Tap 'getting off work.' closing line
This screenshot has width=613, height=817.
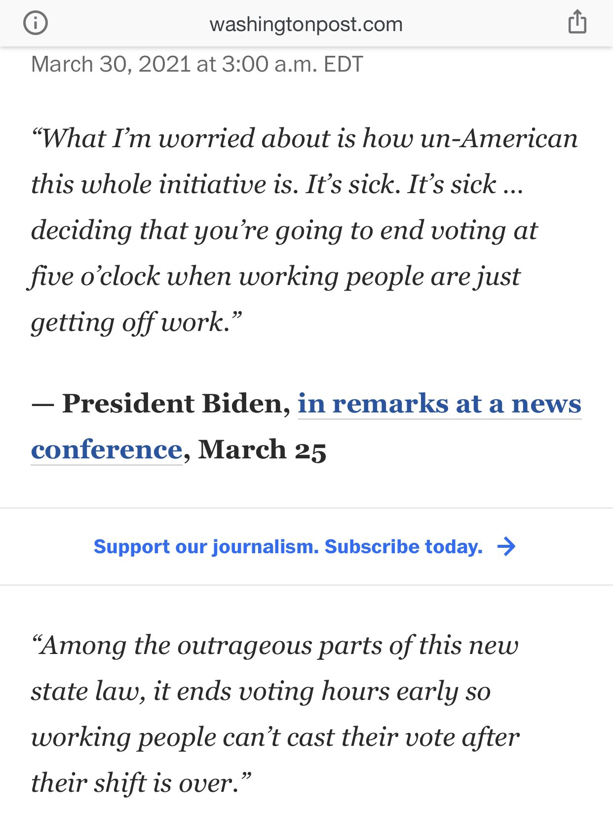(x=137, y=323)
